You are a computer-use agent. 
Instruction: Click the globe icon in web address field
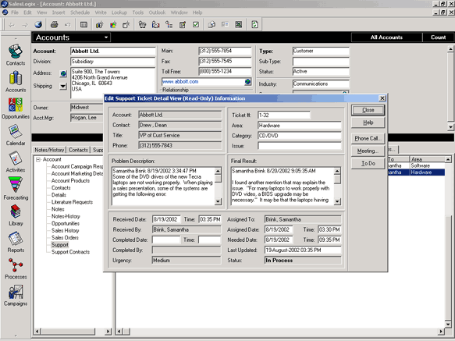pos(247,82)
